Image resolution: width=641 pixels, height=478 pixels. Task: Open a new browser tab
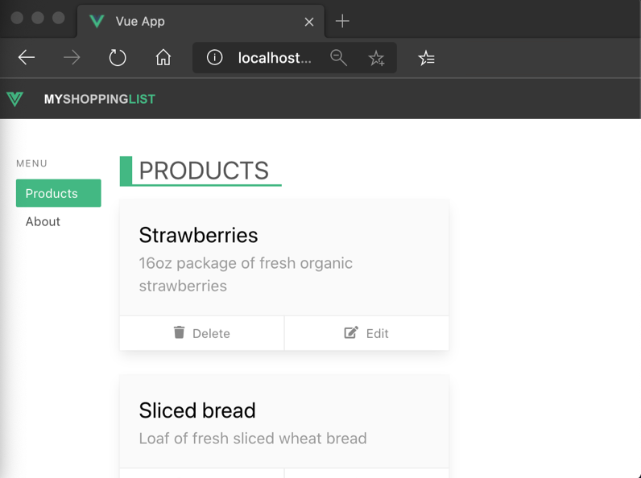(342, 21)
